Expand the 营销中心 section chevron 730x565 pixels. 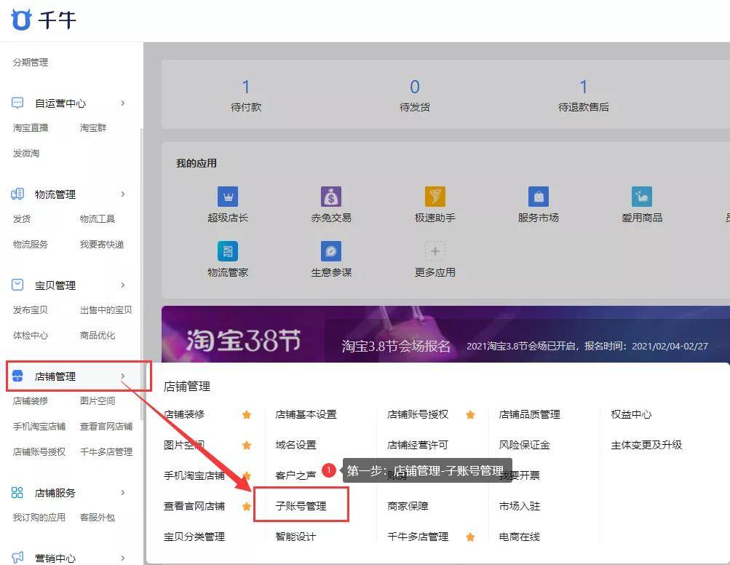pos(123,558)
